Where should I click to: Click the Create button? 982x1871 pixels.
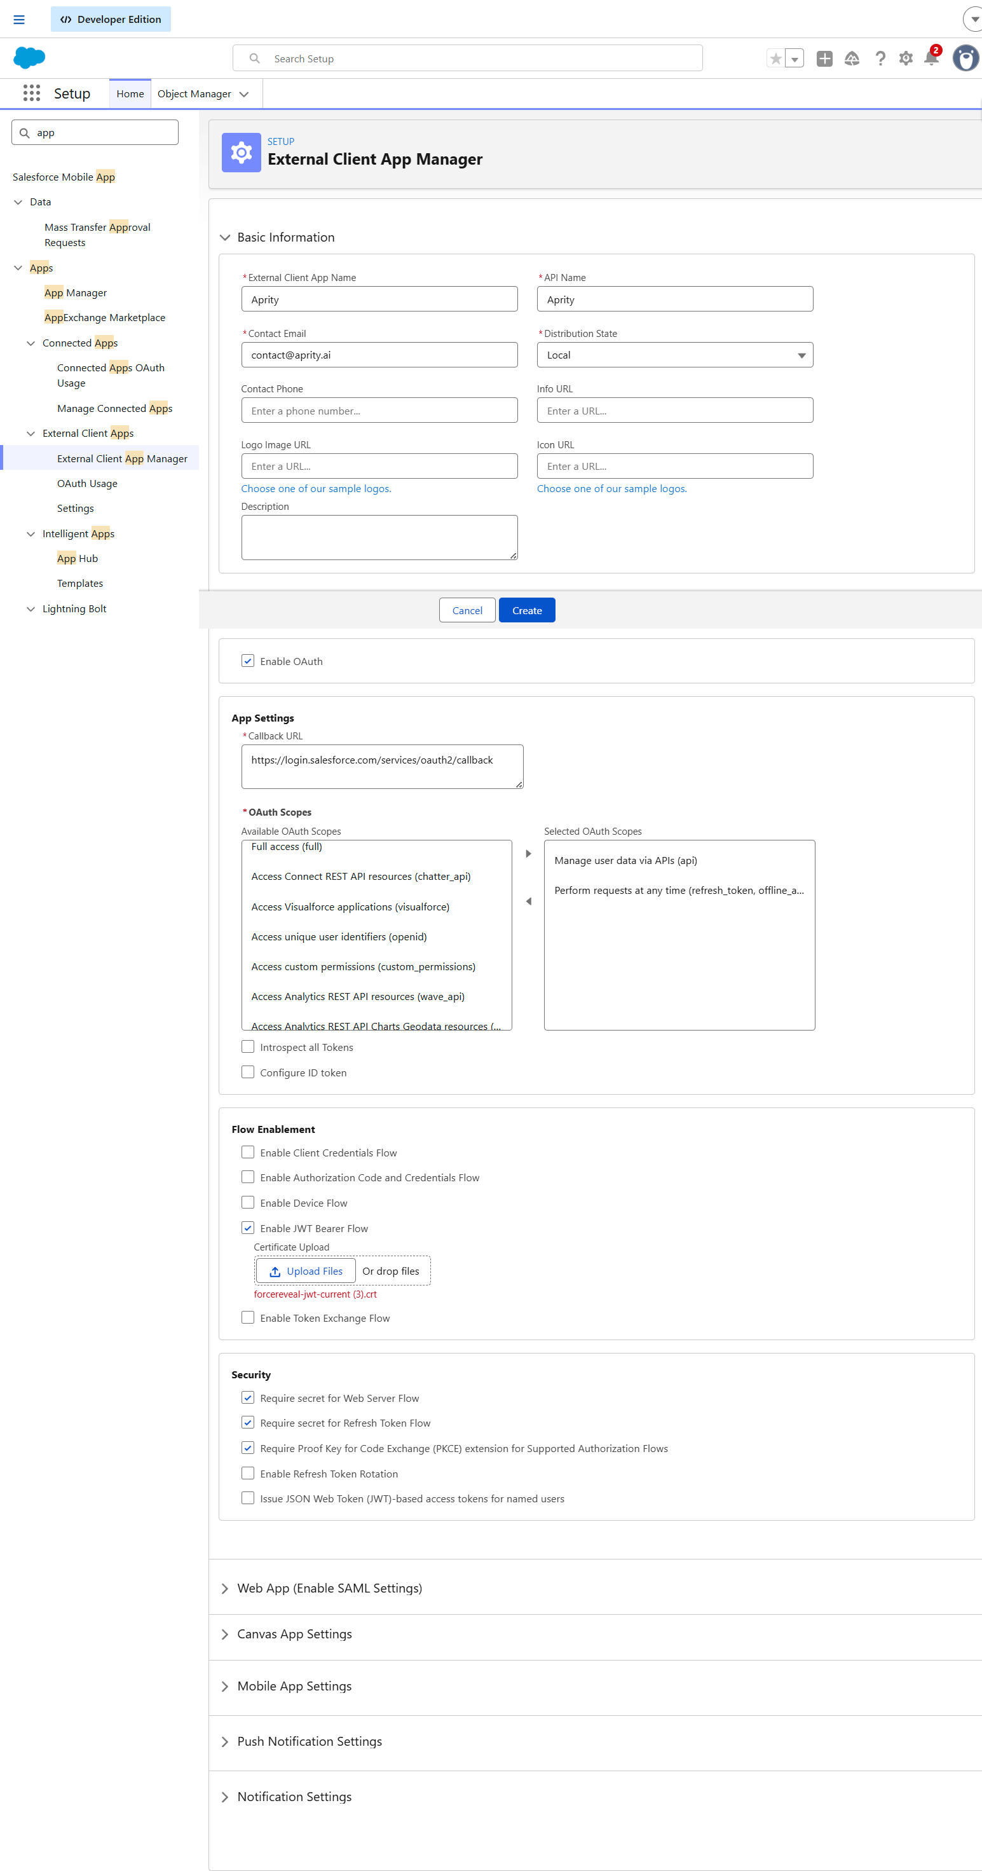coord(526,611)
